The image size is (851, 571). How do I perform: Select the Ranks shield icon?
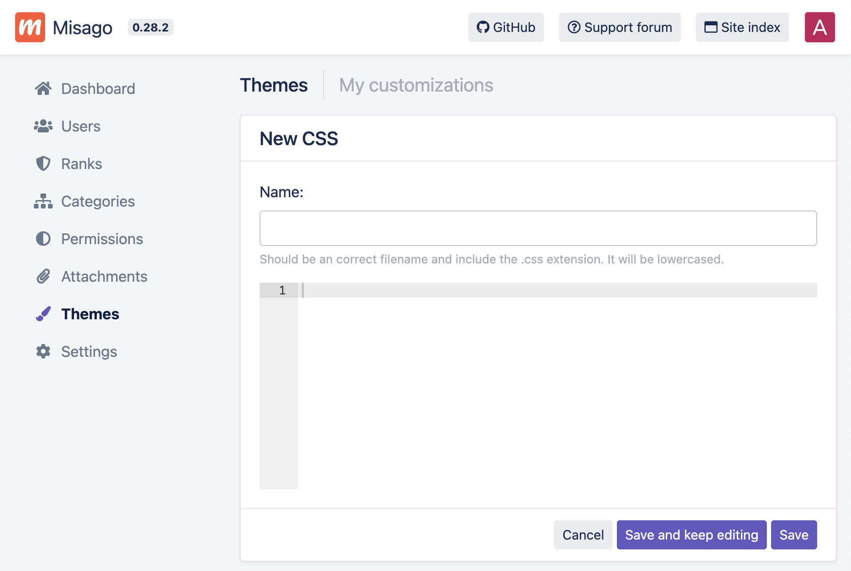[43, 163]
